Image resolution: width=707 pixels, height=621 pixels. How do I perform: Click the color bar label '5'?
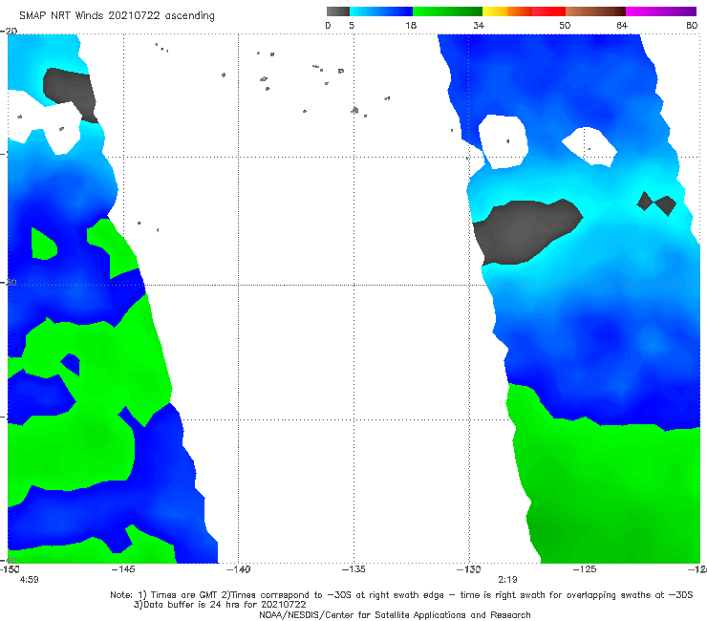[352, 26]
